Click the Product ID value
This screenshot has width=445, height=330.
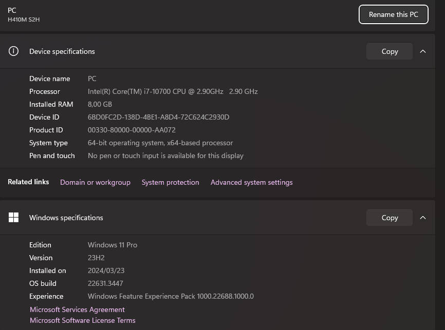[x=132, y=130]
